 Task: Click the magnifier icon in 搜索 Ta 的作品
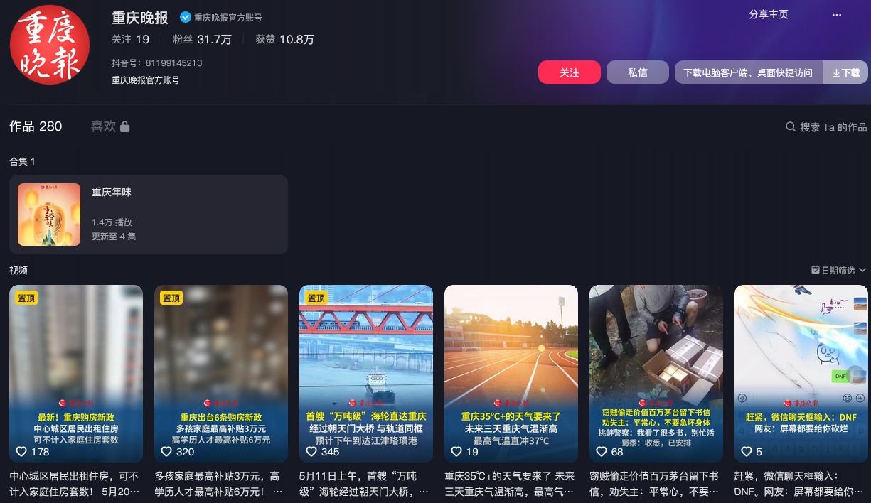tap(791, 127)
